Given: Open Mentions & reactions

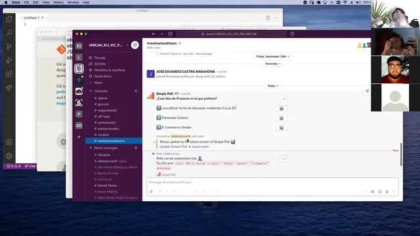Looking at the screenshot, I should tap(110, 70).
